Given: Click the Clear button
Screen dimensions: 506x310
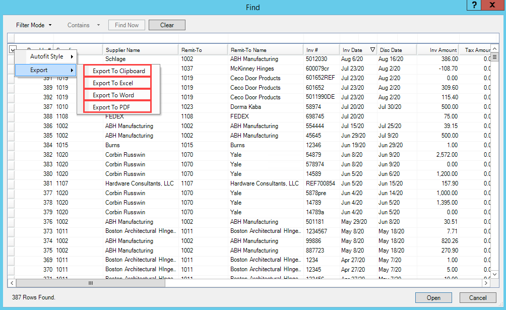Looking at the screenshot, I should 167,25.
